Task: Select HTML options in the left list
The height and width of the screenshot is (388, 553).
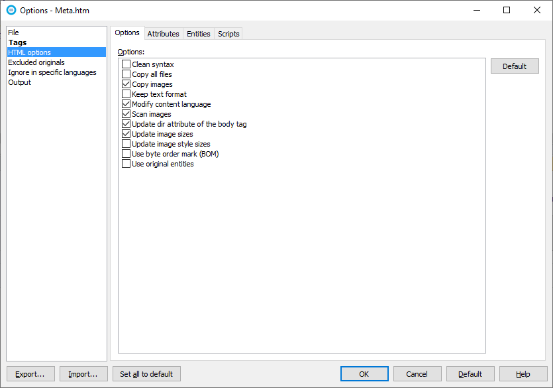Action: point(56,52)
